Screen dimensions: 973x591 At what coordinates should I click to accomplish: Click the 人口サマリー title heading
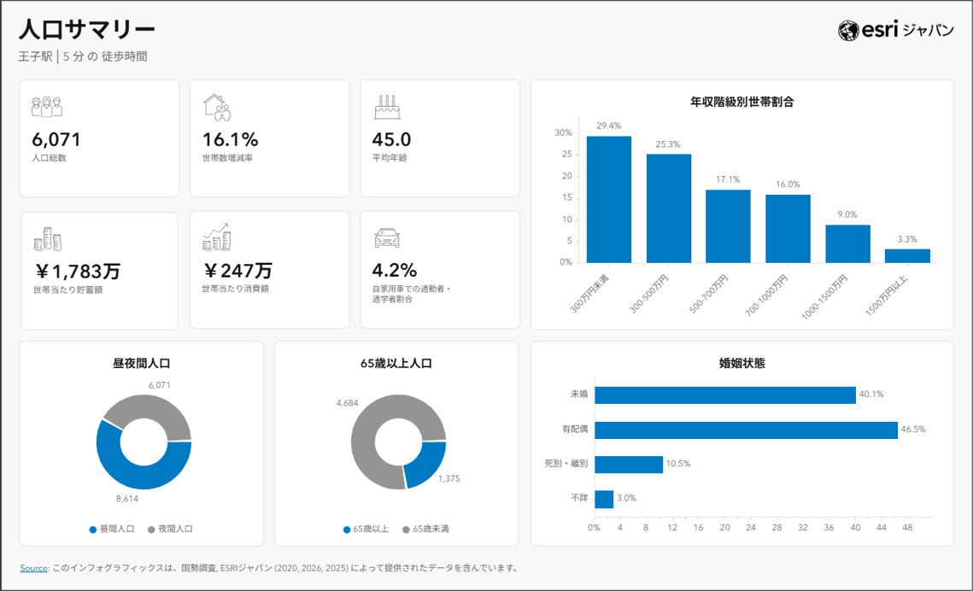[87, 29]
